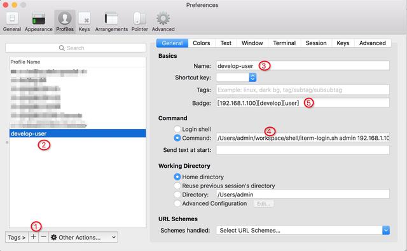The image size is (407, 251).
Task: Switch to the Colors tab
Action: tap(202, 43)
